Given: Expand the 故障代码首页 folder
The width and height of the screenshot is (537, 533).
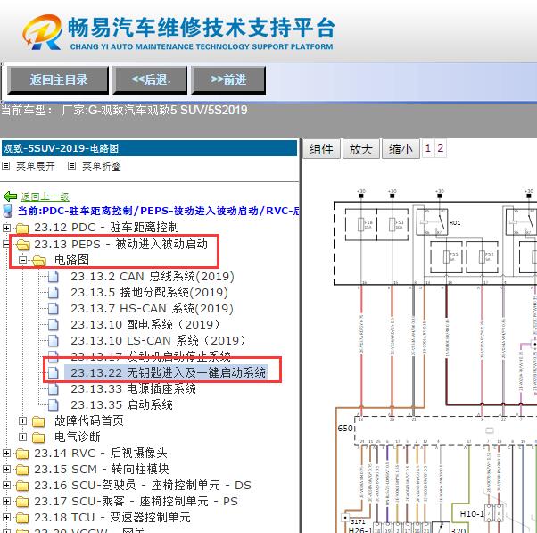Looking at the screenshot, I should tap(22, 421).
